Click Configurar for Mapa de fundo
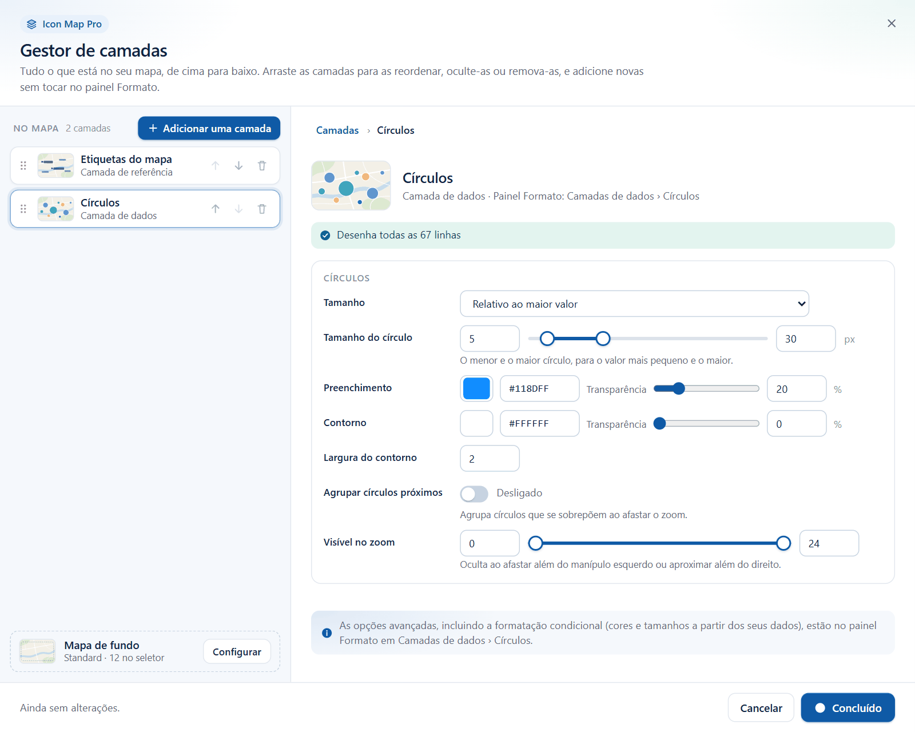 tap(237, 652)
